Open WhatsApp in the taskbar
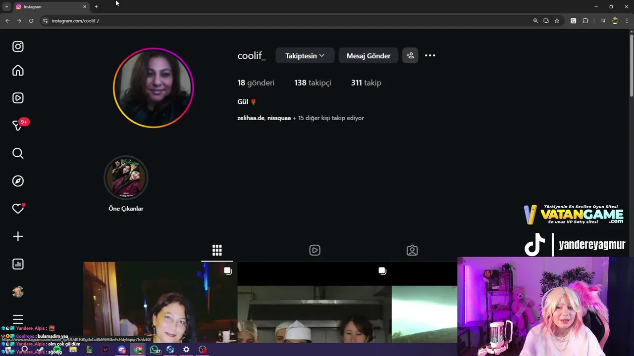 coord(156,350)
